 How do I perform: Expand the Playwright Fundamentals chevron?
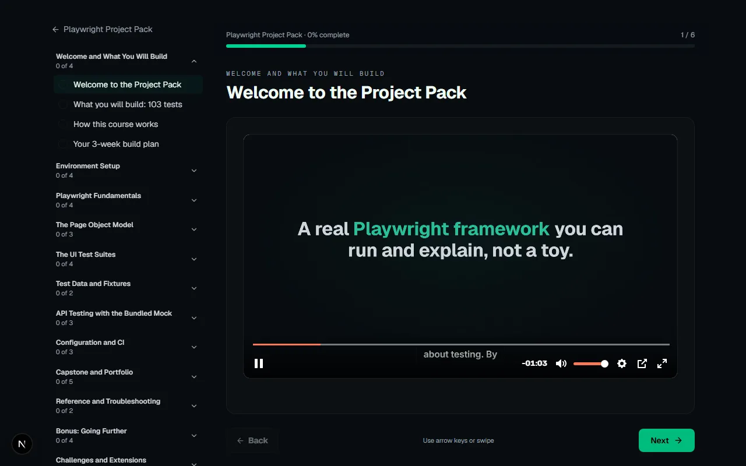click(x=194, y=200)
